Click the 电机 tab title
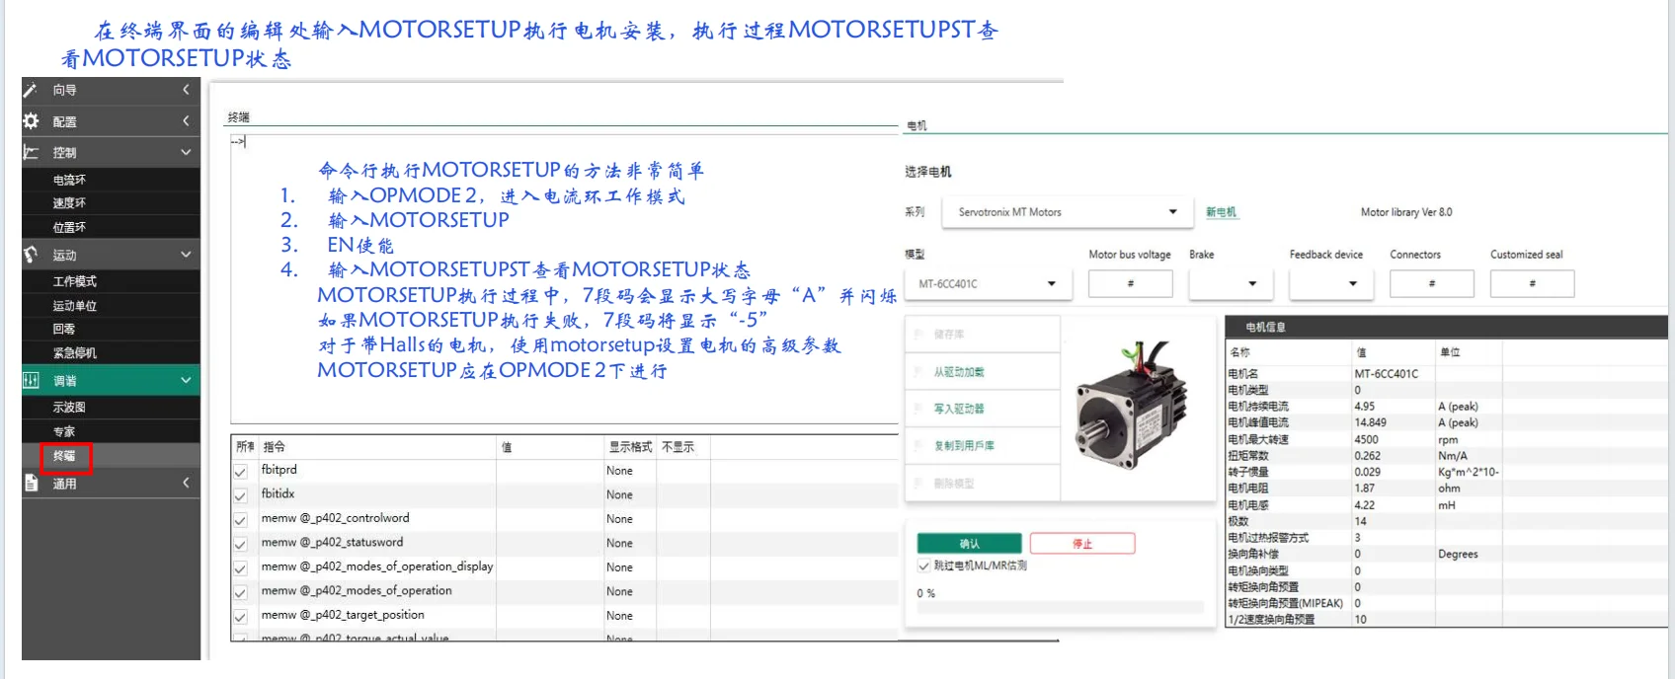Image resolution: width=1675 pixels, height=679 pixels. pos(917,125)
